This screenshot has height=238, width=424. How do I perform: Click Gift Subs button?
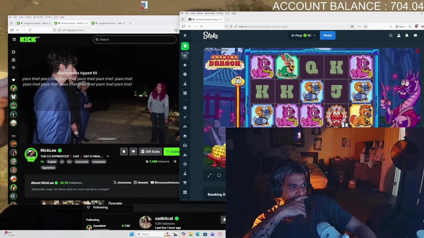[150, 151]
